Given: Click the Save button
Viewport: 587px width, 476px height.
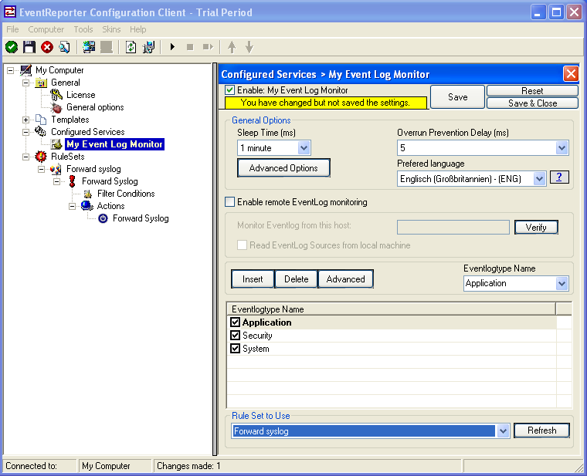Looking at the screenshot, I should click(457, 97).
